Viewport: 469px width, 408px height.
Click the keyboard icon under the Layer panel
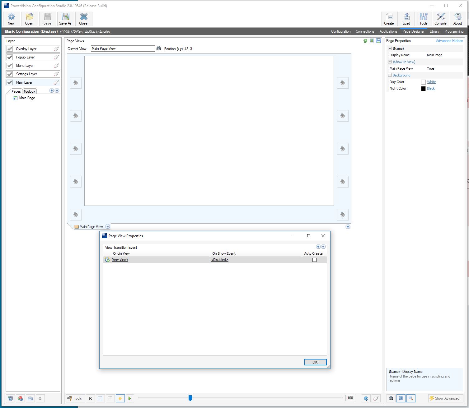tap(30, 398)
